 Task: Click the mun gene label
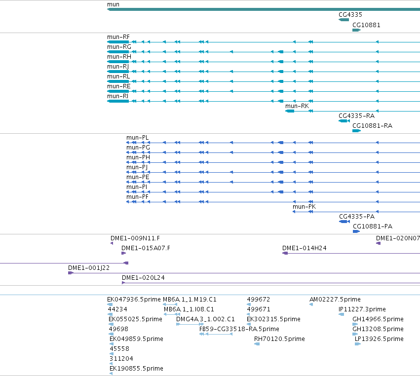coord(114,4)
